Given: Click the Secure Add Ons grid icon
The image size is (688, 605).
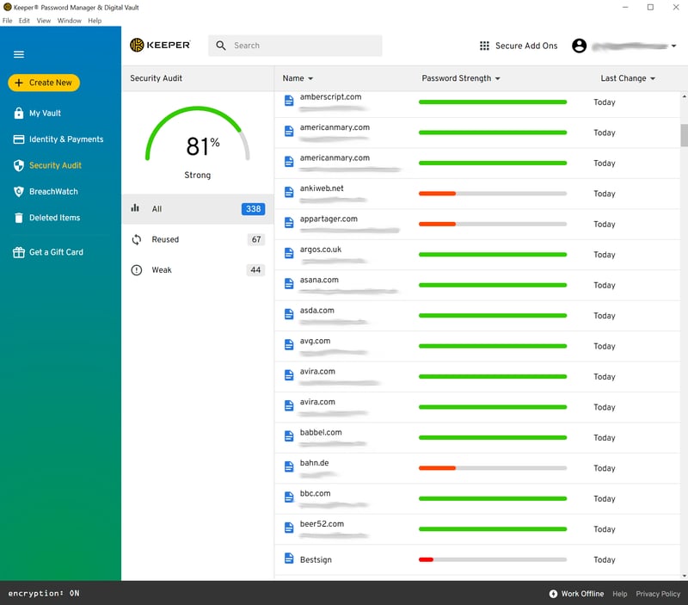Looking at the screenshot, I should tap(485, 46).
